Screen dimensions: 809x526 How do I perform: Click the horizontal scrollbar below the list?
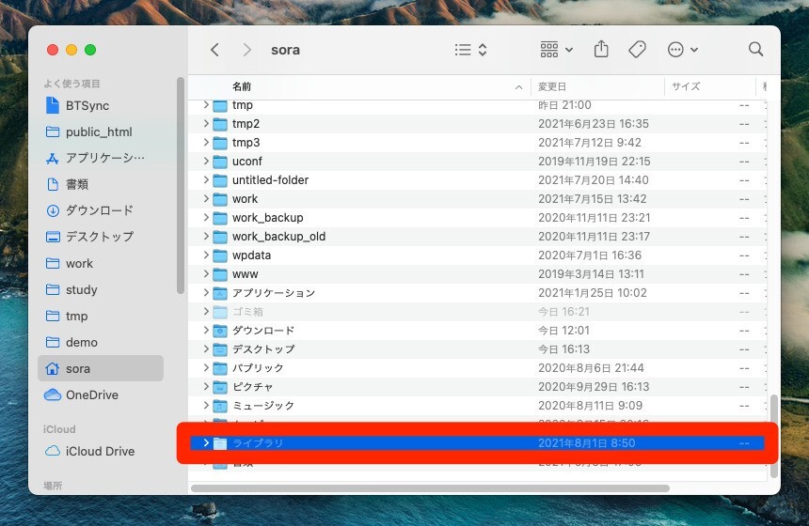430,487
